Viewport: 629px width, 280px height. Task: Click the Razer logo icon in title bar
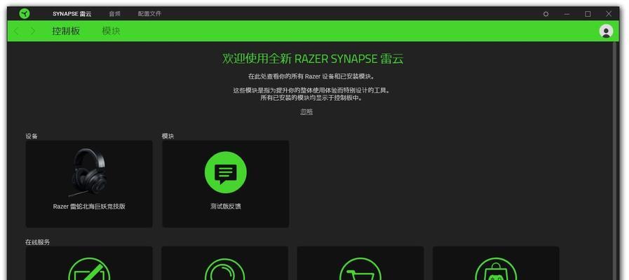24,13
